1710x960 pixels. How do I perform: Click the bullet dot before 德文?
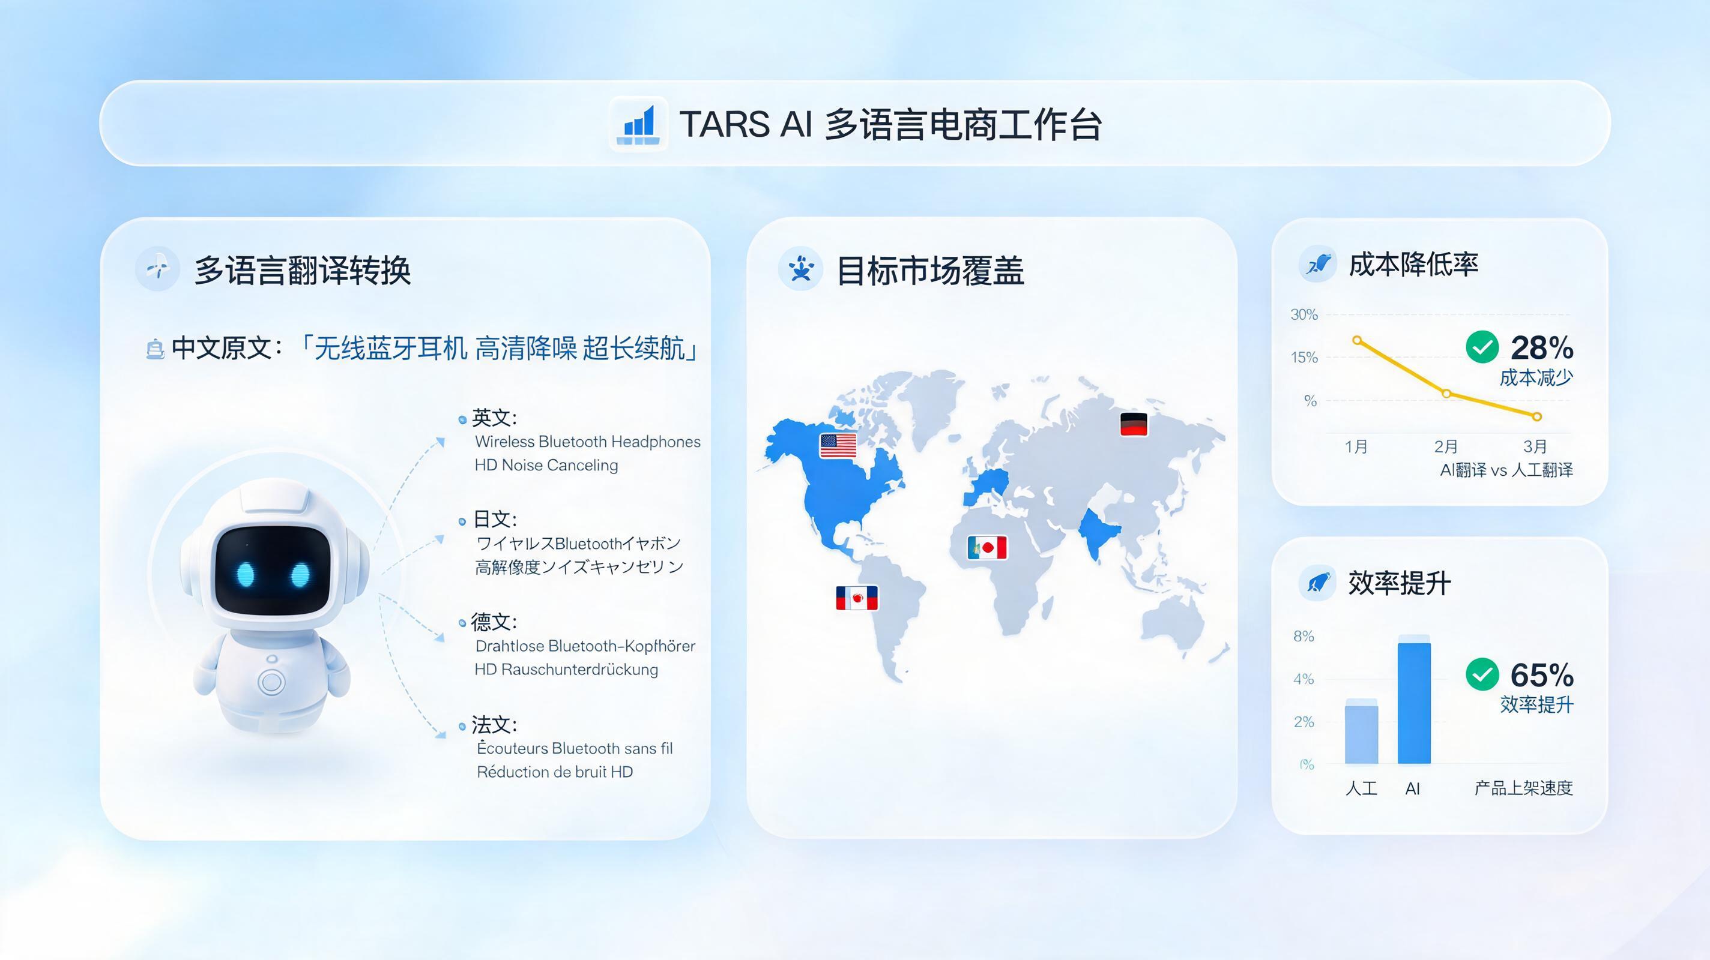(x=462, y=623)
